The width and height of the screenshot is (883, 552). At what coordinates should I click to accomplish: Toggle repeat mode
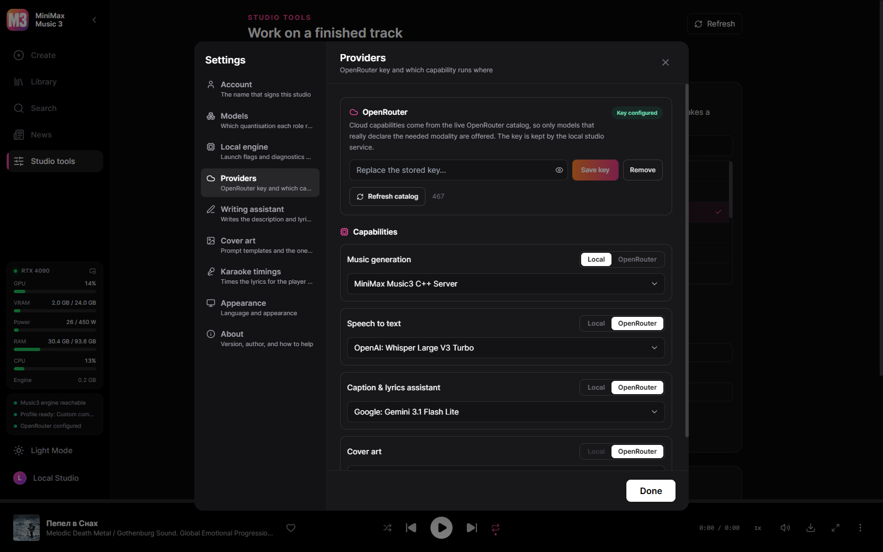[x=496, y=528]
